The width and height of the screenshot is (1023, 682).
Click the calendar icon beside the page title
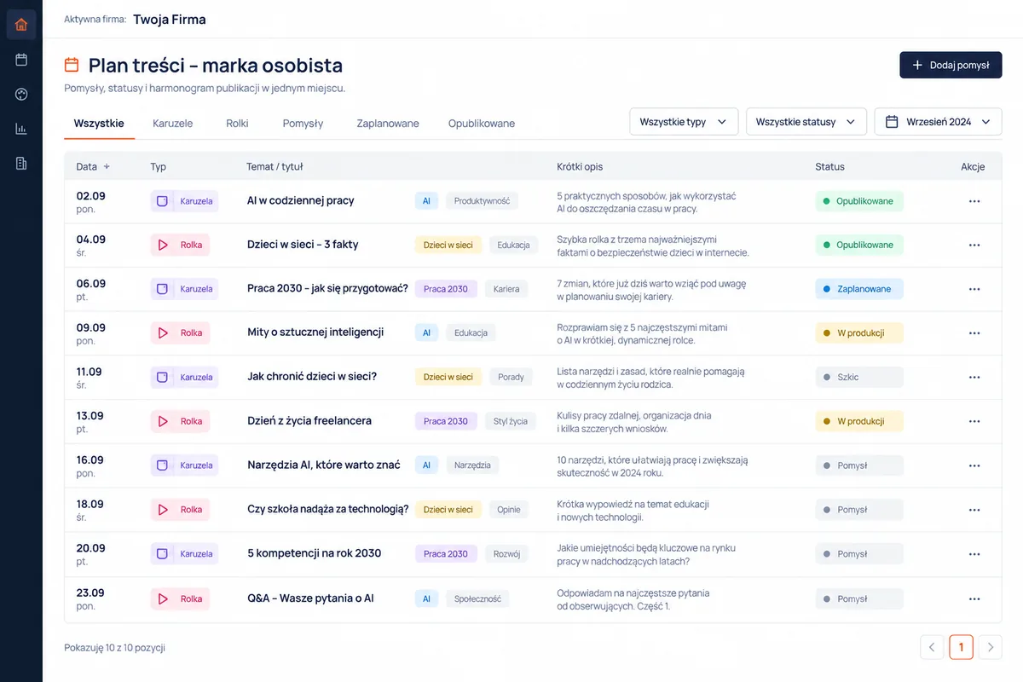[72, 65]
